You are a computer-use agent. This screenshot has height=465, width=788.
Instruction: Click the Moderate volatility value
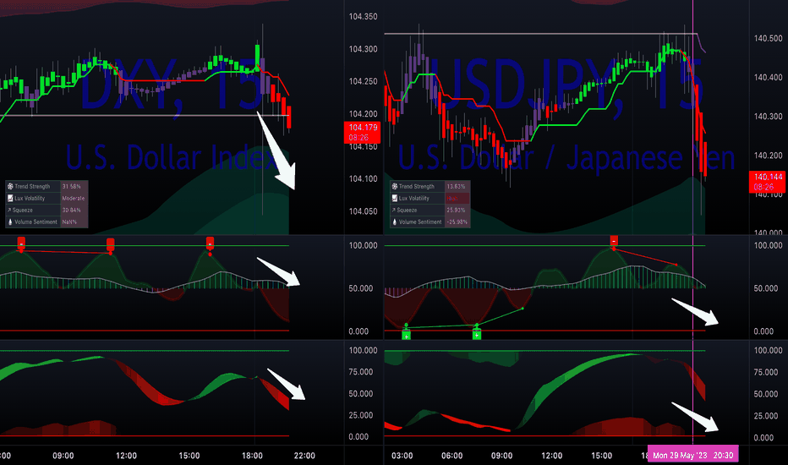pyautogui.click(x=74, y=198)
